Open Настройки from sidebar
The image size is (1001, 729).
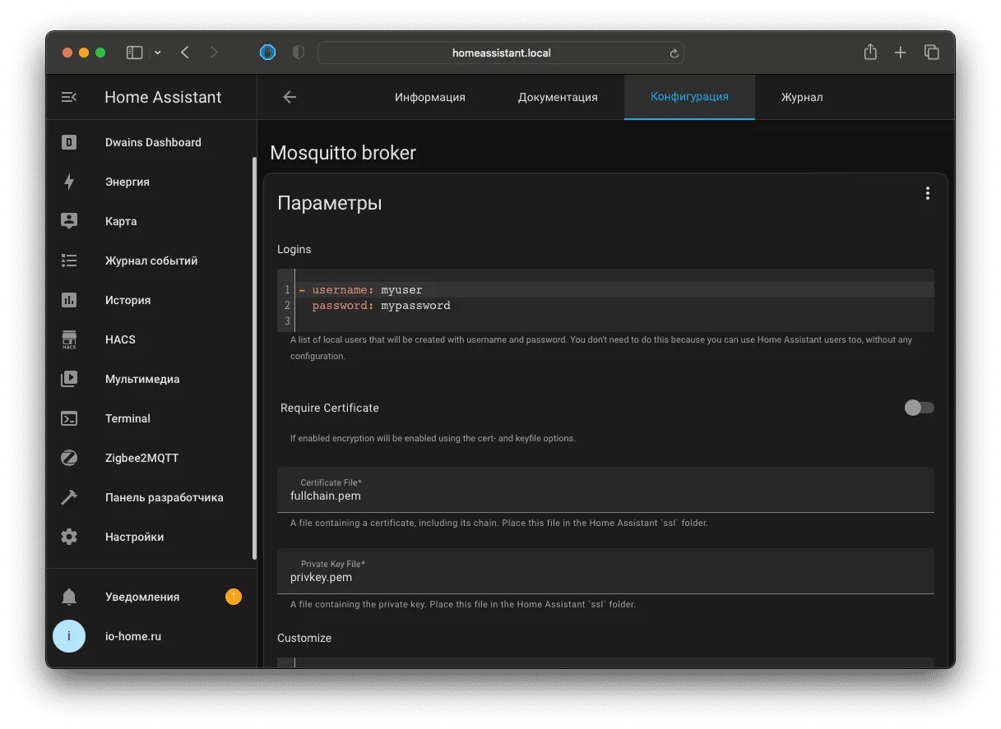[134, 537]
